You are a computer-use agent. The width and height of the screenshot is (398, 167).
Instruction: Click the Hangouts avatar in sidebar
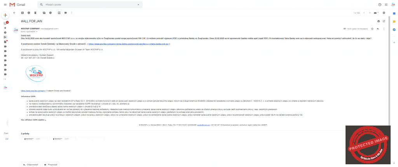tap(5, 88)
